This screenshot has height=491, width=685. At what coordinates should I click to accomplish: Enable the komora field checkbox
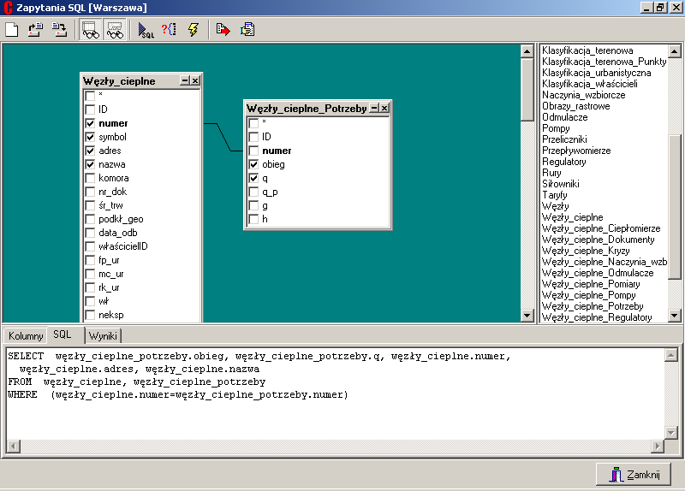click(x=90, y=178)
